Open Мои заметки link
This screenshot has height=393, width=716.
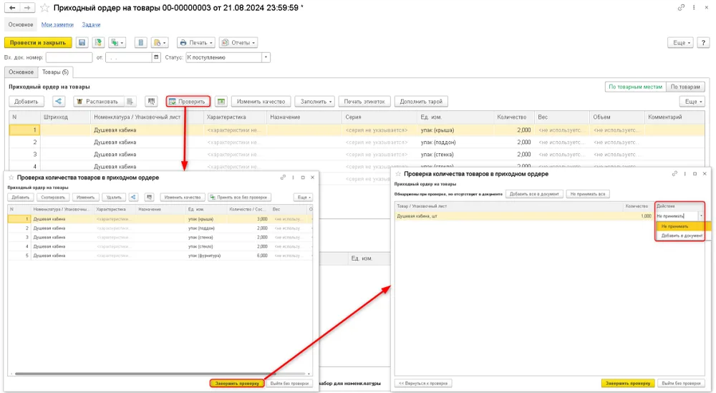click(57, 24)
